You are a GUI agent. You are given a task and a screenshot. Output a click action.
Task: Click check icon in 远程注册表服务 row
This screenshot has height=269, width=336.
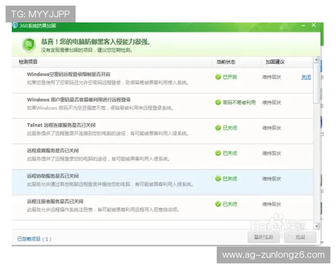pyautogui.click(x=218, y=204)
